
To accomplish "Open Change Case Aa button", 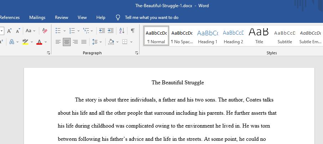I will 29,31.
